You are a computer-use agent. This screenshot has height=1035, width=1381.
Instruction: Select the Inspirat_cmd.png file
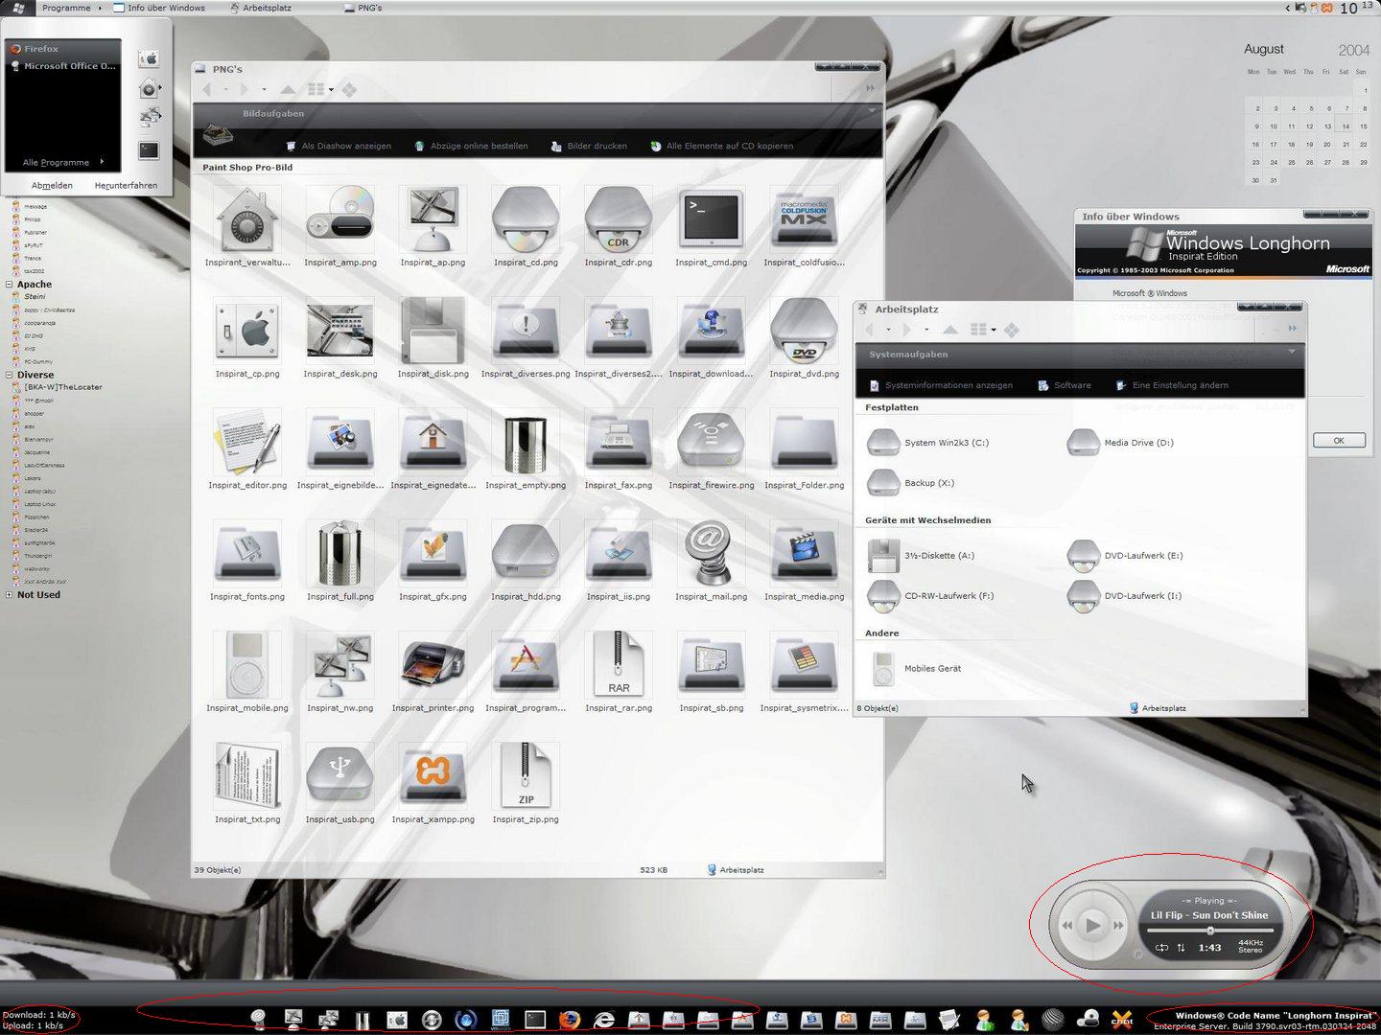point(711,227)
